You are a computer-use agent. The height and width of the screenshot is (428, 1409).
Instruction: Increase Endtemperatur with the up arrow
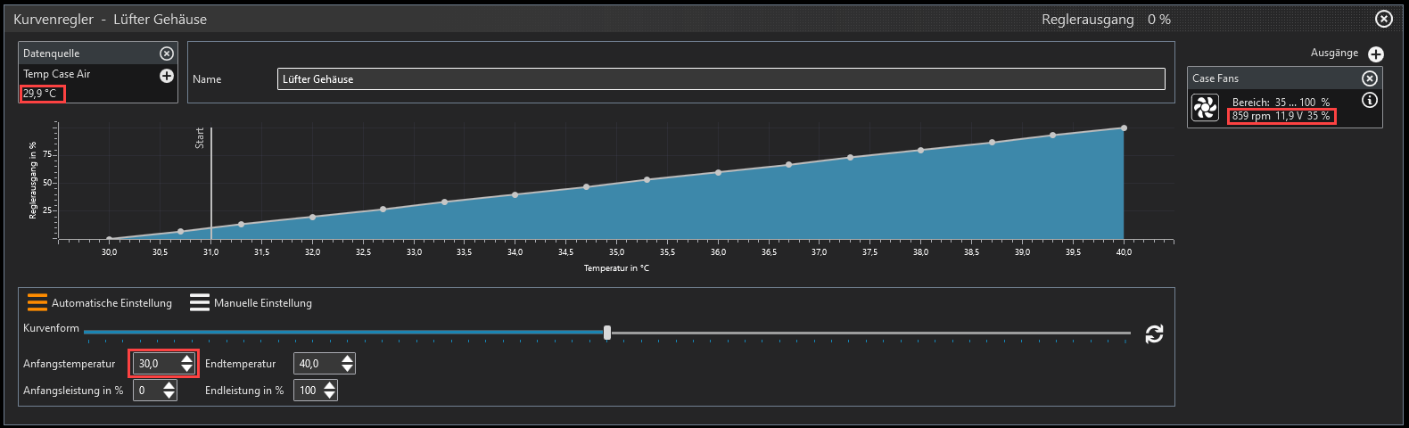pos(347,358)
